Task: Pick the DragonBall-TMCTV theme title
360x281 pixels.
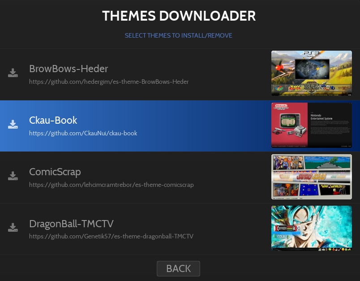Action: tap(75, 224)
